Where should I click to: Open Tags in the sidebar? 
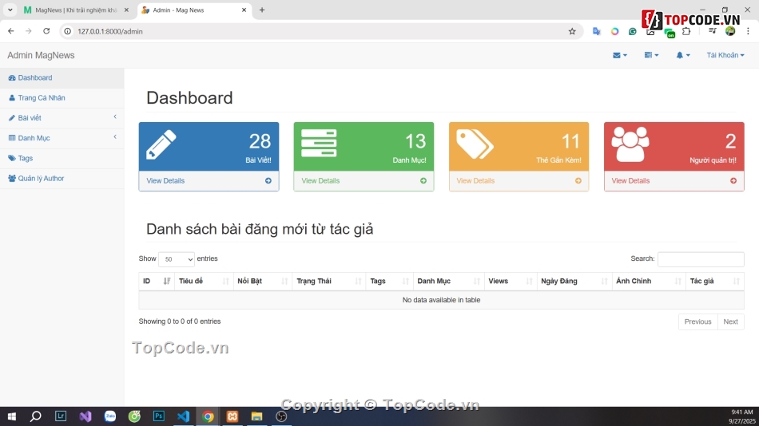tap(62, 158)
